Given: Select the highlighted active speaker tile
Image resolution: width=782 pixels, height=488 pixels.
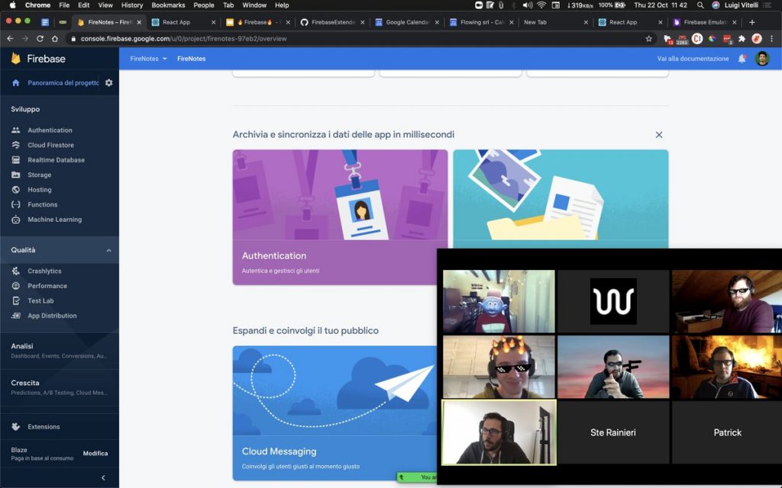Looking at the screenshot, I should [x=499, y=432].
